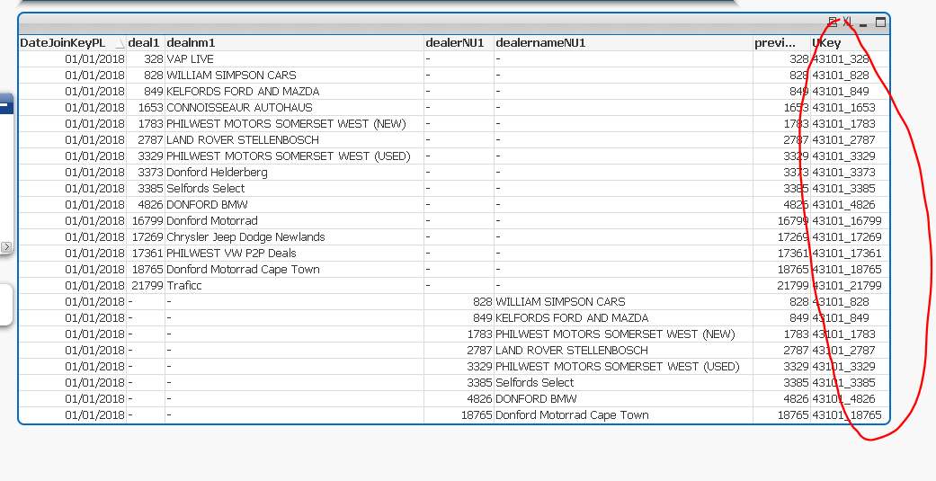Expand the left side panel arrow
The image size is (936, 481).
click(6, 246)
